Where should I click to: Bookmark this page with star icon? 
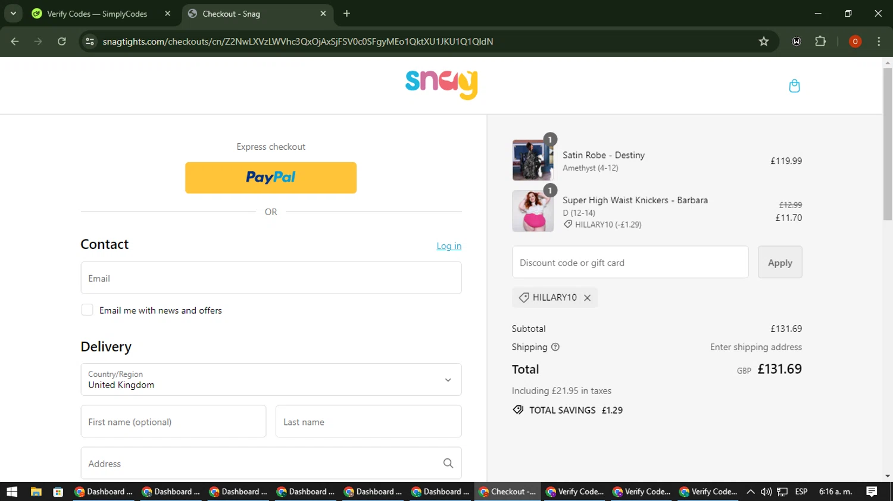click(x=764, y=42)
